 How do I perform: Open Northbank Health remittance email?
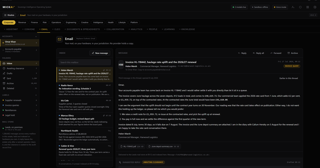85,135
